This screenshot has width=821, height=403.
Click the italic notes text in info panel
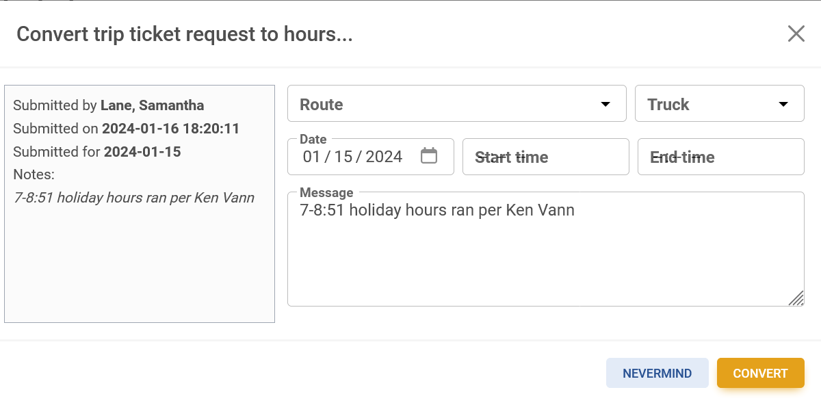[x=134, y=198]
